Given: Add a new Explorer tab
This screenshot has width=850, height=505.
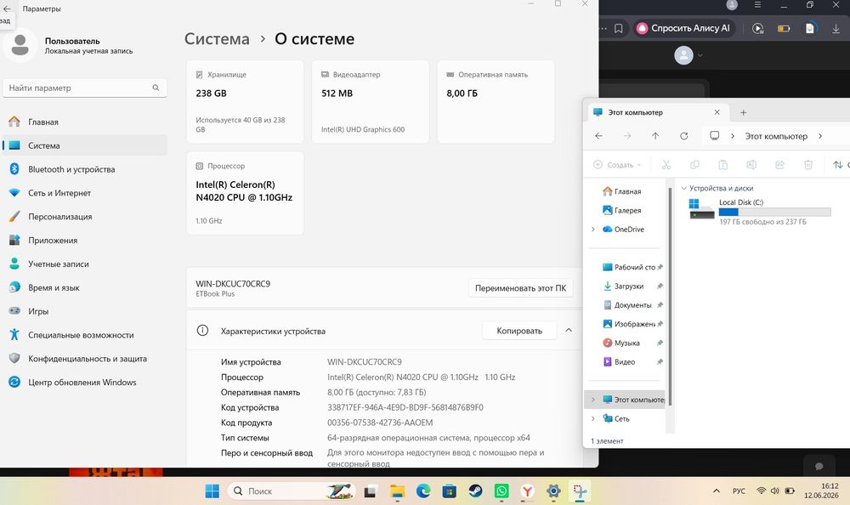Looking at the screenshot, I should (744, 112).
